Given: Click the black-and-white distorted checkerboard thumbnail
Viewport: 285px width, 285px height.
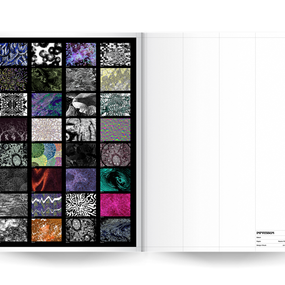Looking at the screenshot, I should click(x=115, y=54).
